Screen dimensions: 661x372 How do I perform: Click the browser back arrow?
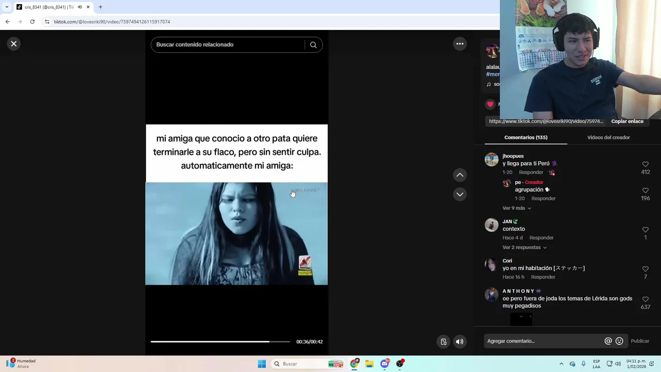click(x=7, y=22)
